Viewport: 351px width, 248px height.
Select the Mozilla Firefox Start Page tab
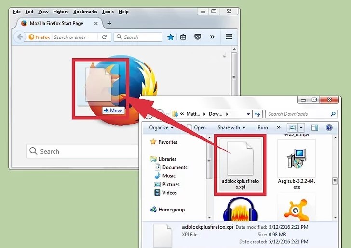click(x=56, y=23)
